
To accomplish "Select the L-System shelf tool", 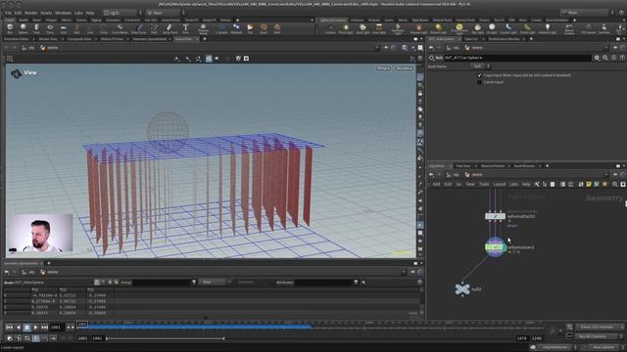I will click(222, 28).
